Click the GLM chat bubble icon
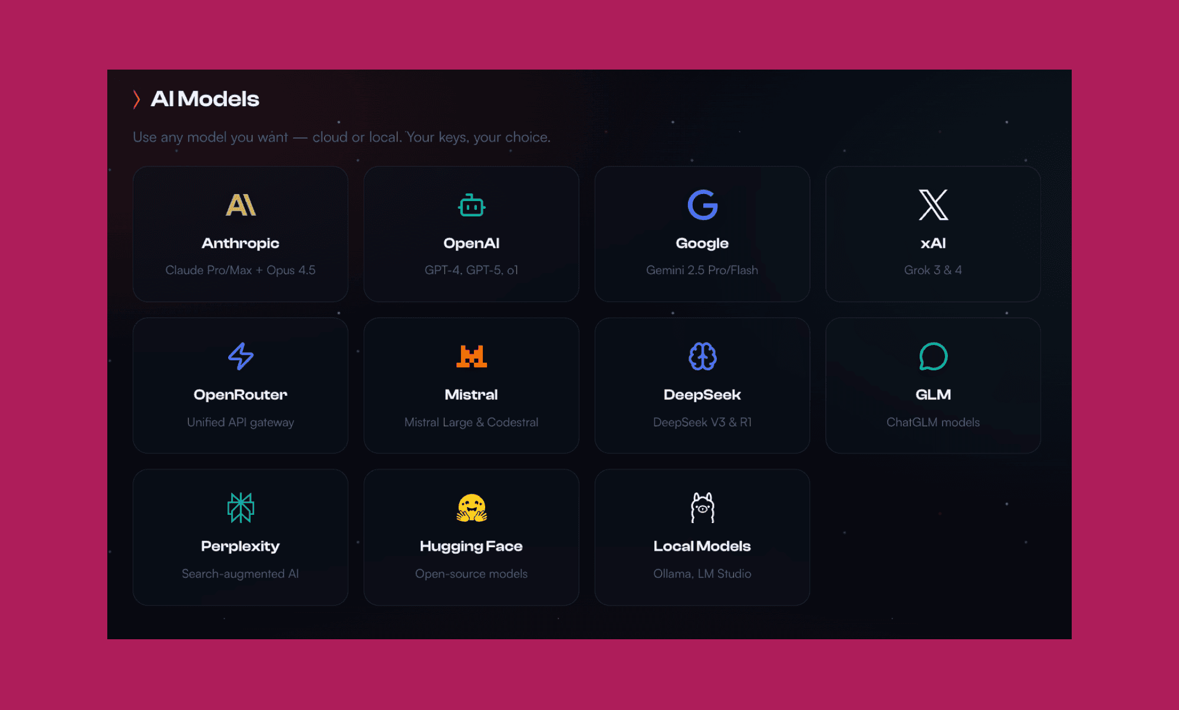1179x710 pixels. pyautogui.click(x=933, y=356)
